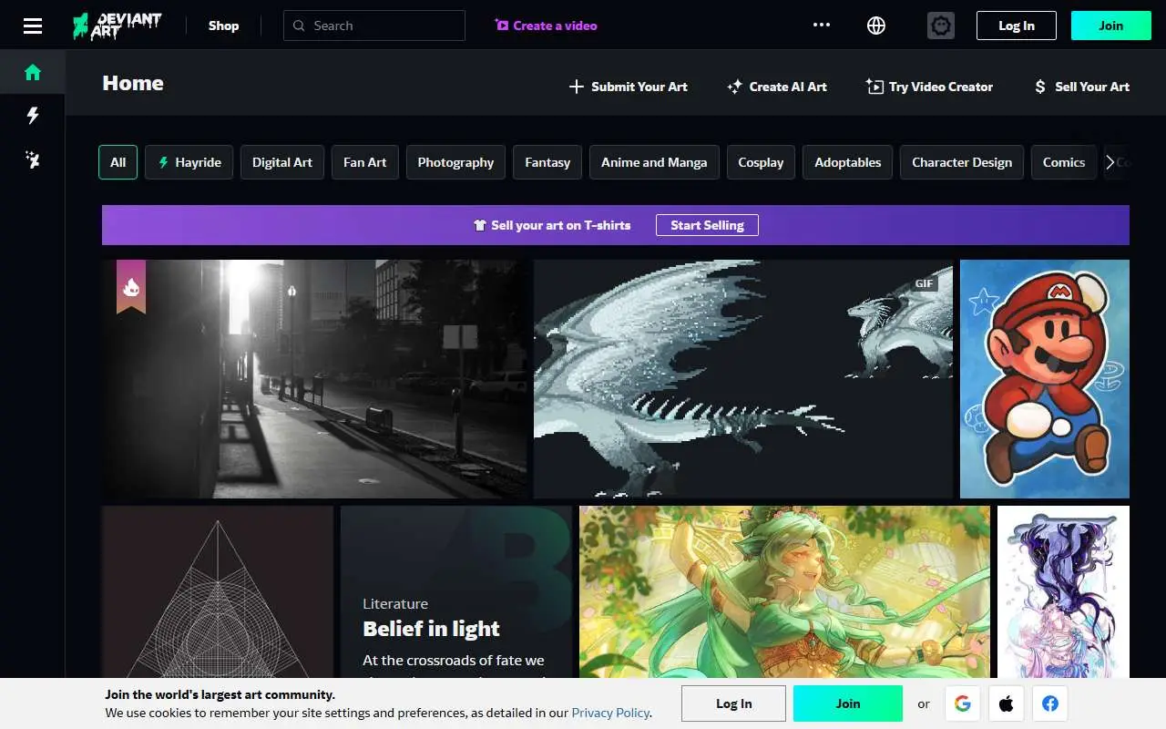This screenshot has height=729, width=1166.
Task: Open the three-dots more options menu
Action: coord(822,26)
